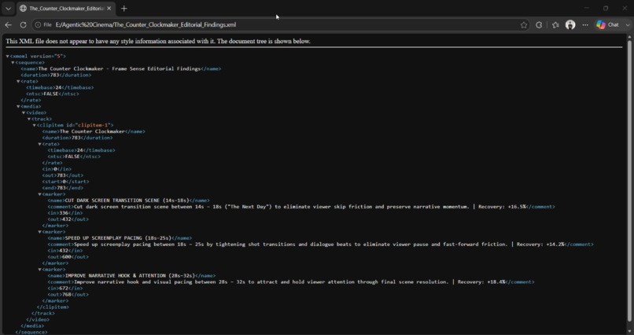Click the Recovery +16.5% comment text
This screenshot has height=335, width=634.
[502, 207]
